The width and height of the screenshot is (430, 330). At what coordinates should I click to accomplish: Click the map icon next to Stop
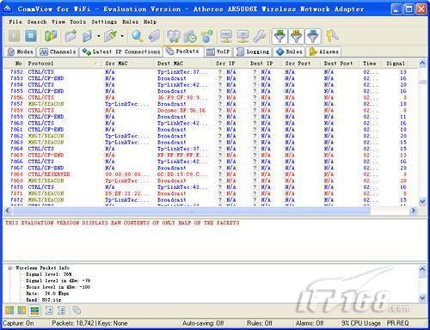[51, 36]
